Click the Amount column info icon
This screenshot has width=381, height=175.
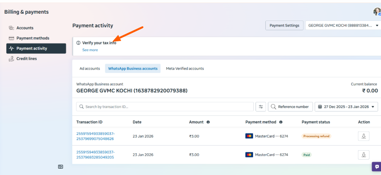208,122
